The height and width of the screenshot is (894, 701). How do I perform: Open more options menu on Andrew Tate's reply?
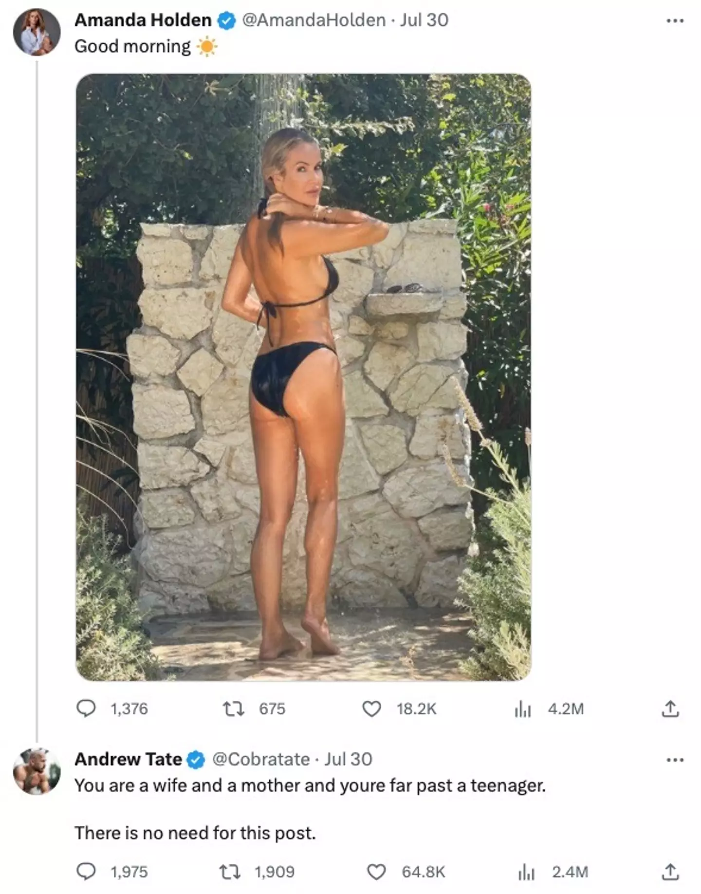[675, 760]
